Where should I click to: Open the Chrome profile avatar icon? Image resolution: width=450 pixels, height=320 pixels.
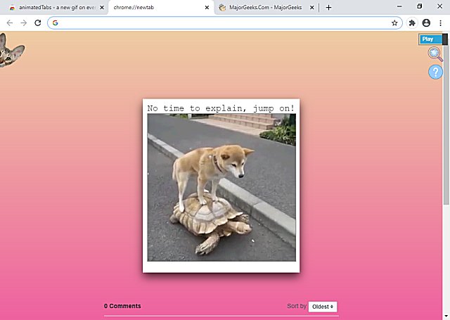pyautogui.click(x=426, y=23)
